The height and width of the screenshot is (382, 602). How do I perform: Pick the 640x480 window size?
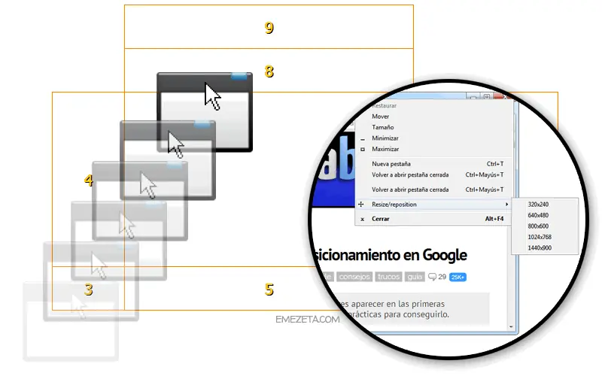click(x=545, y=215)
